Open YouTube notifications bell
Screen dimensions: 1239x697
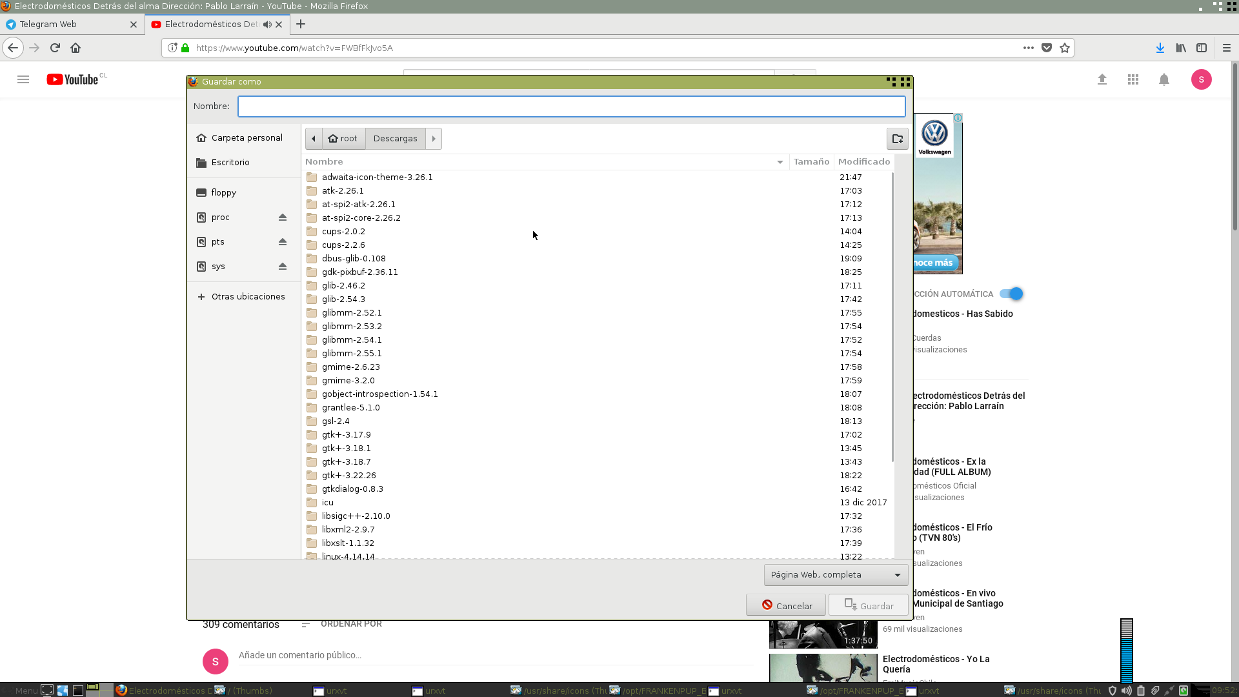click(1164, 79)
